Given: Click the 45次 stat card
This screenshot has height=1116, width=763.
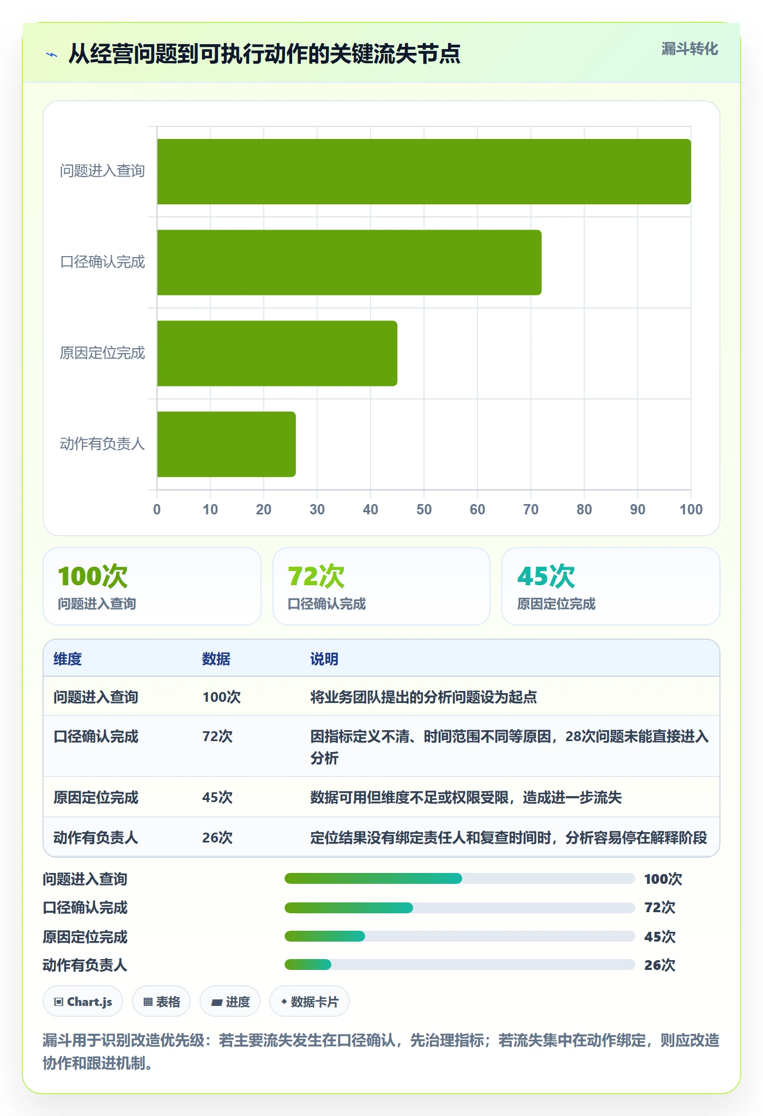Looking at the screenshot, I should pos(611,586).
